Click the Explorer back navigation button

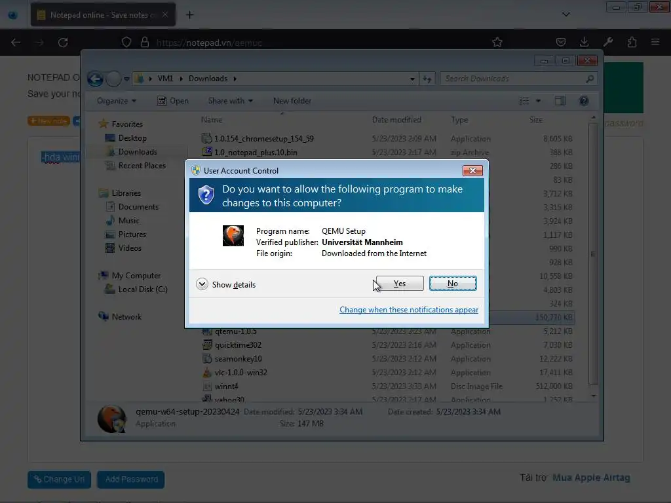pyautogui.click(x=95, y=79)
